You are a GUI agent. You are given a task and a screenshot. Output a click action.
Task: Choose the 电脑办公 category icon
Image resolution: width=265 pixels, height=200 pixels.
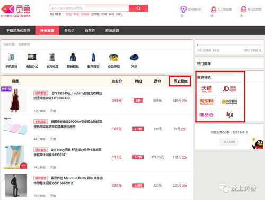click(32, 57)
